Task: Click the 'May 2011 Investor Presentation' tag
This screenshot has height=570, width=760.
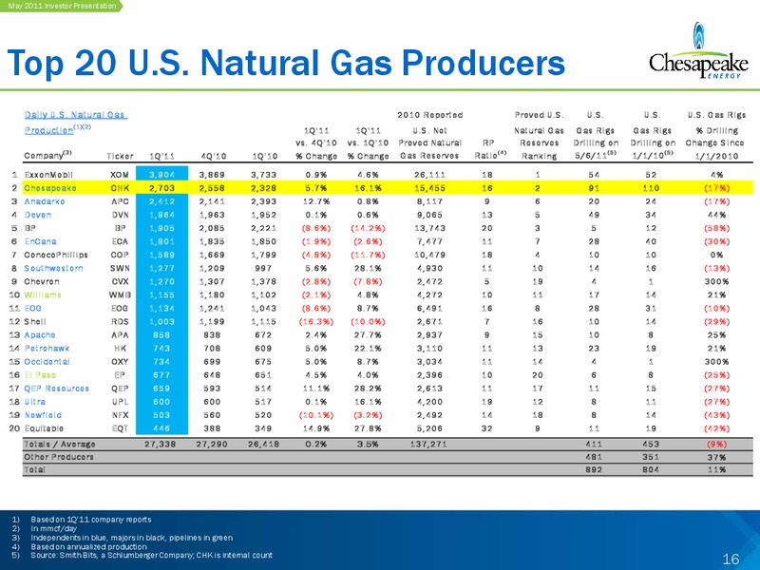Action: (x=62, y=6)
